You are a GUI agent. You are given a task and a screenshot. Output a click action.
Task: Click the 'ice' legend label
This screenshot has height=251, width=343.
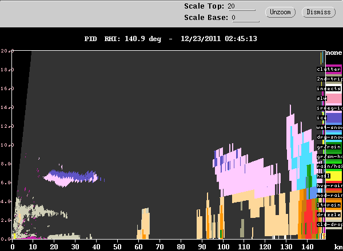point(322,118)
